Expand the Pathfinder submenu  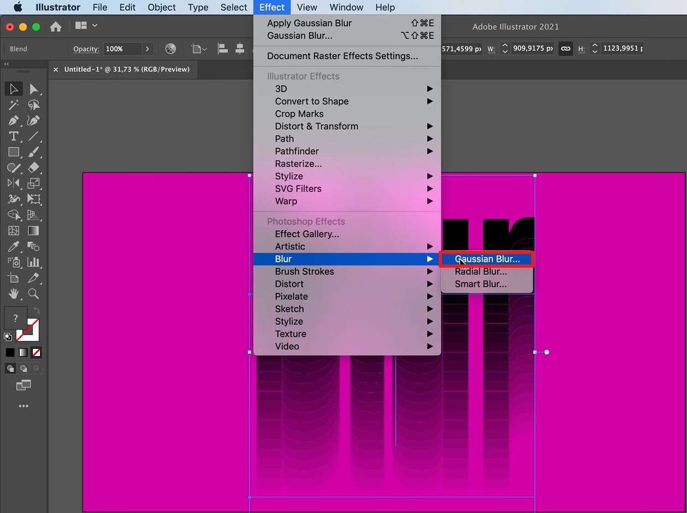[347, 151]
